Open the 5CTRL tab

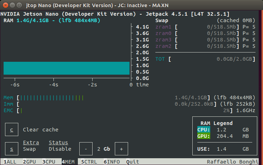(89, 162)
